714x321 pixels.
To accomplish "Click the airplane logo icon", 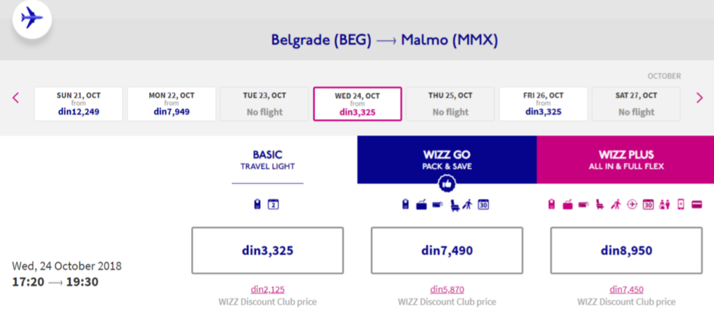I will pos(32,19).
